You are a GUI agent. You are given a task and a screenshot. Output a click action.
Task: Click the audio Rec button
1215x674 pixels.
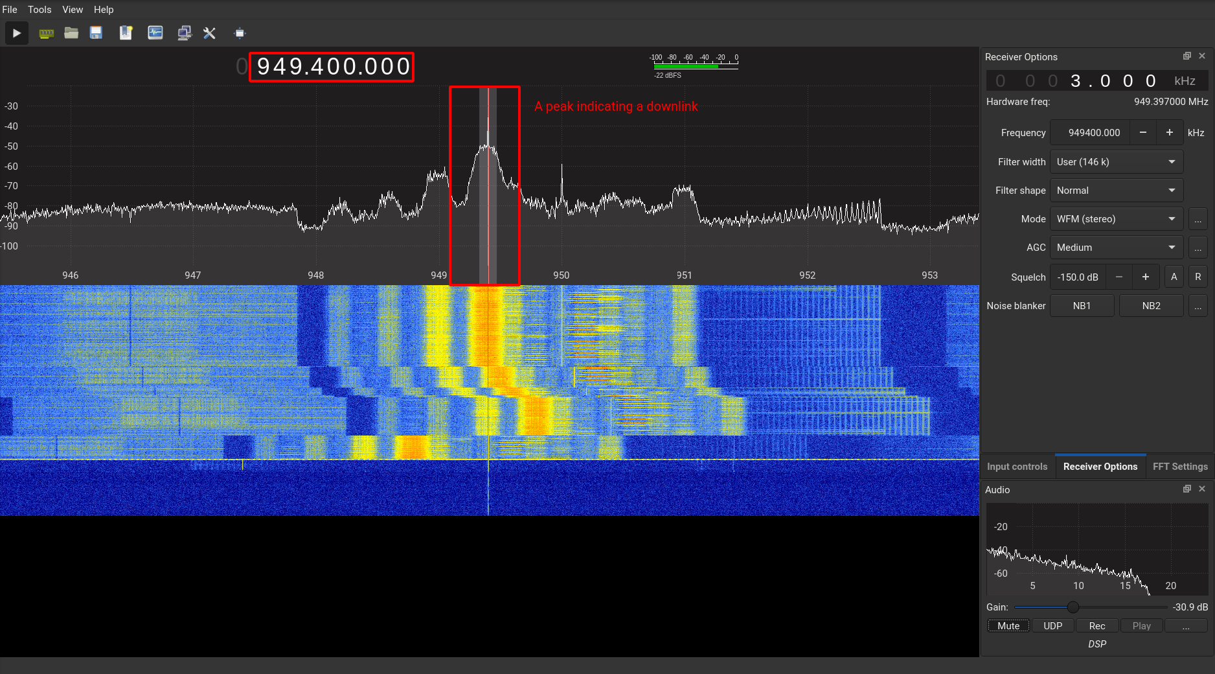click(1097, 625)
